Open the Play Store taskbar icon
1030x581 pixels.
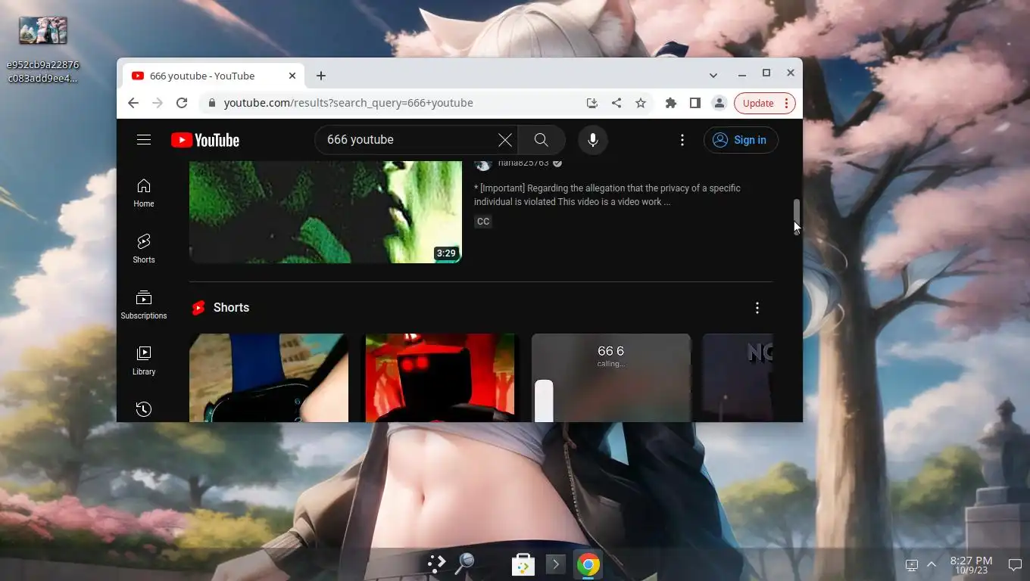523,564
